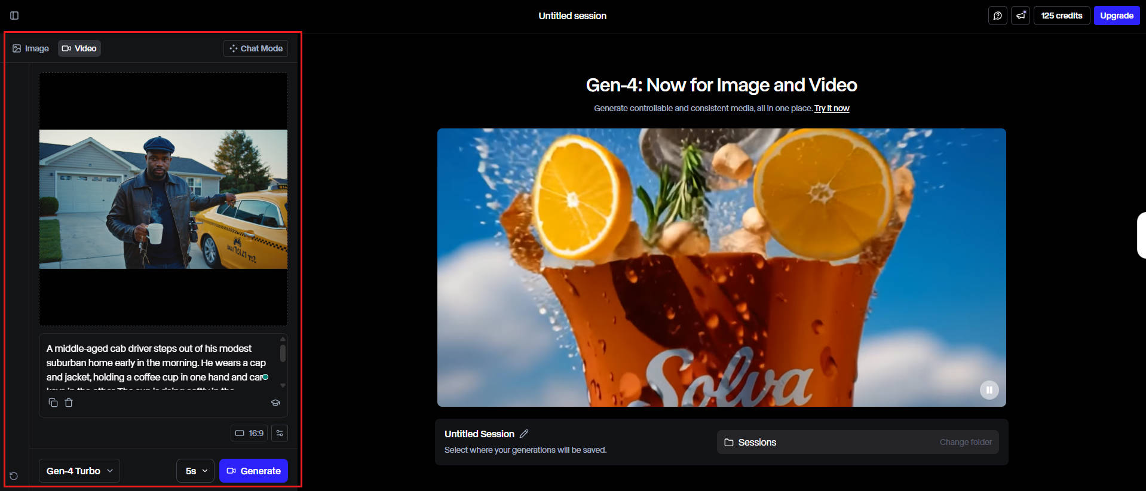Delete the prompt using the trash icon
Image resolution: width=1146 pixels, height=491 pixels.
(69, 403)
